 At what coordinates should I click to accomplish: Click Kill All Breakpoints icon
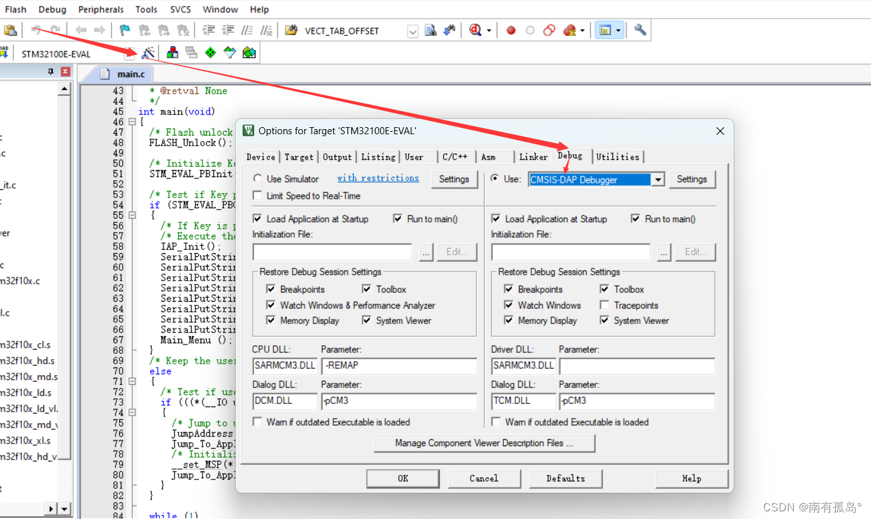point(570,30)
